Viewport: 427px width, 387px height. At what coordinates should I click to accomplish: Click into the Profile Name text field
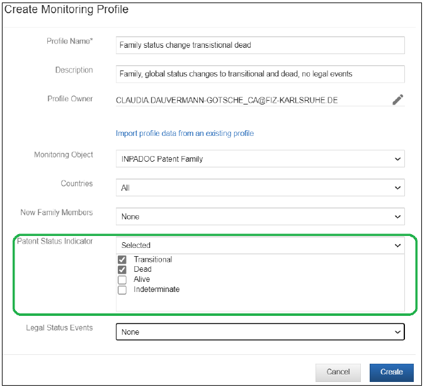point(260,45)
